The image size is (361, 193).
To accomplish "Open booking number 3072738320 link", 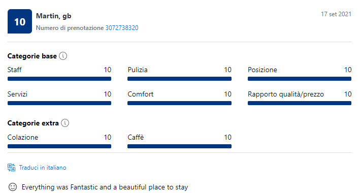I will (x=122, y=28).
